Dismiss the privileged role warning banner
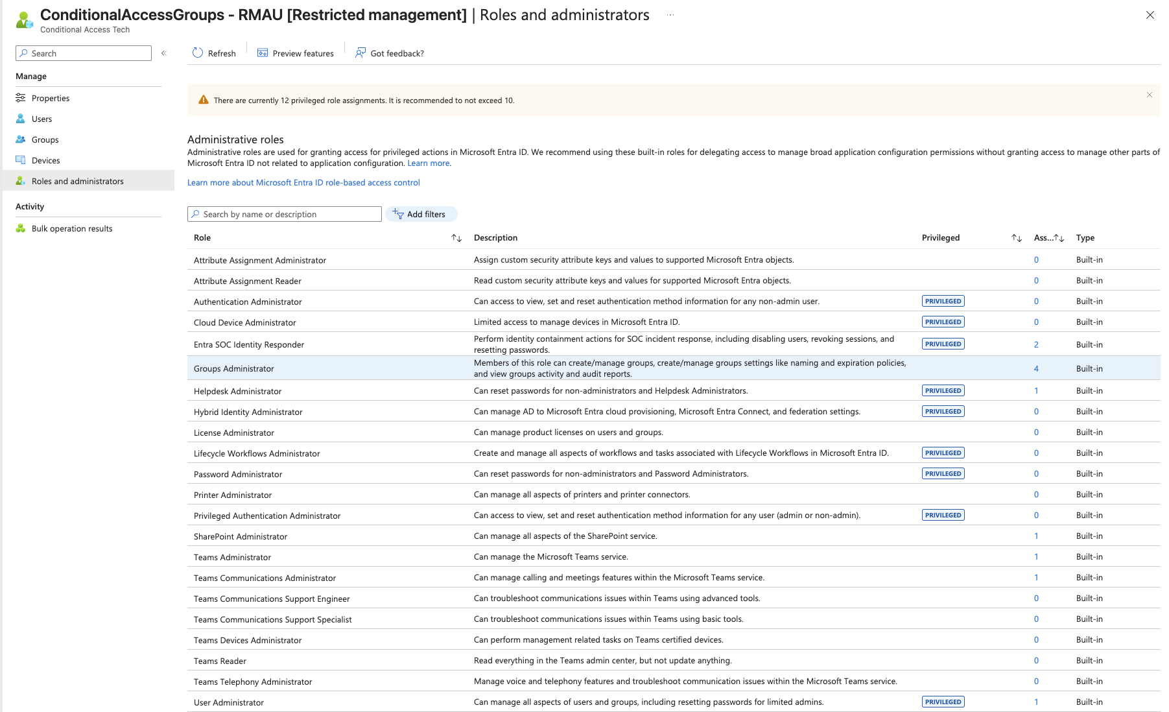Viewport: 1169px width, 712px height. (x=1150, y=95)
